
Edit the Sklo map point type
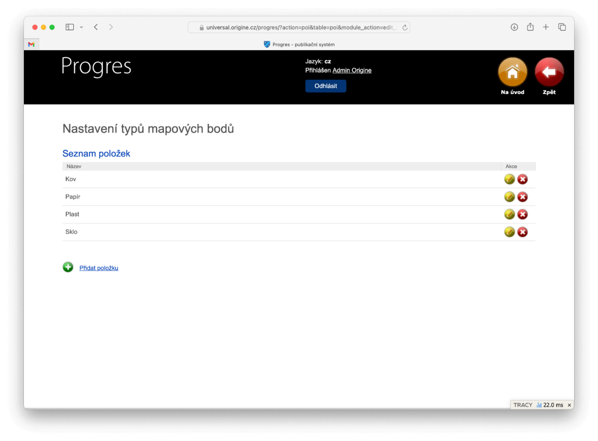point(509,232)
